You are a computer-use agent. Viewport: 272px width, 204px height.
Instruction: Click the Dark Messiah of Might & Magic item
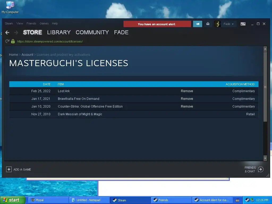click(x=80, y=114)
